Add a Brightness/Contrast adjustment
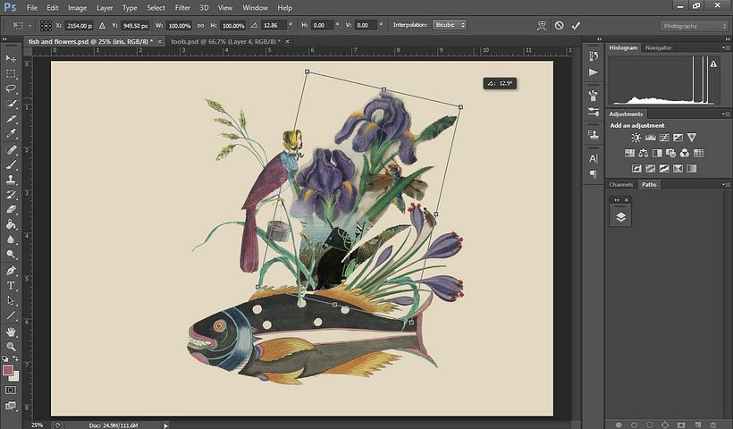The height and width of the screenshot is (429, 733). click(x=636, y=138)
